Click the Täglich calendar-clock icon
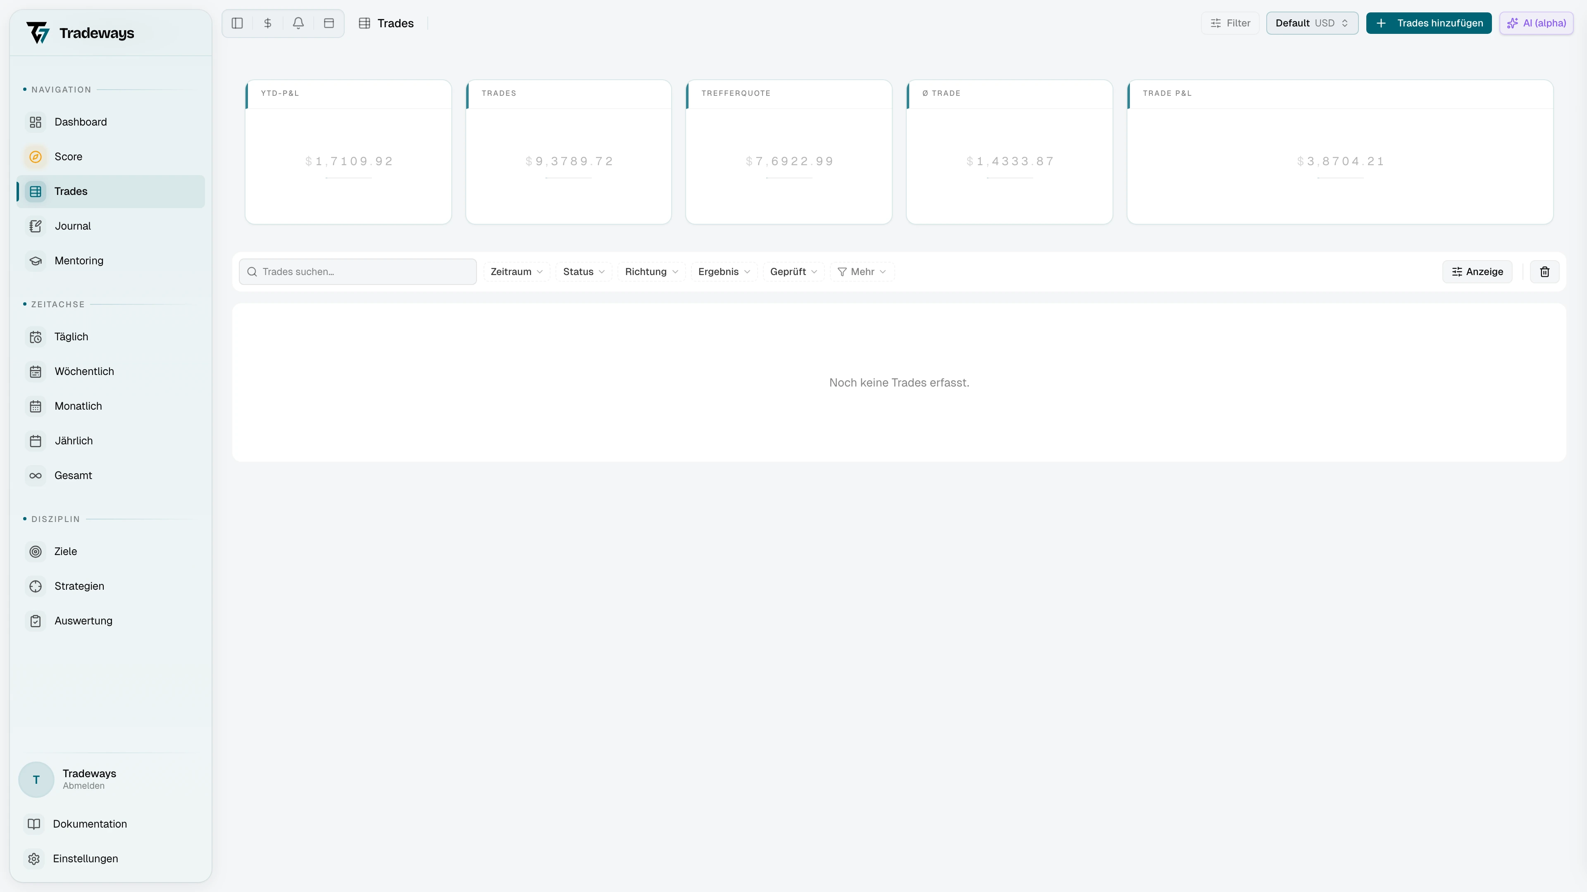 tap(36, 337)
